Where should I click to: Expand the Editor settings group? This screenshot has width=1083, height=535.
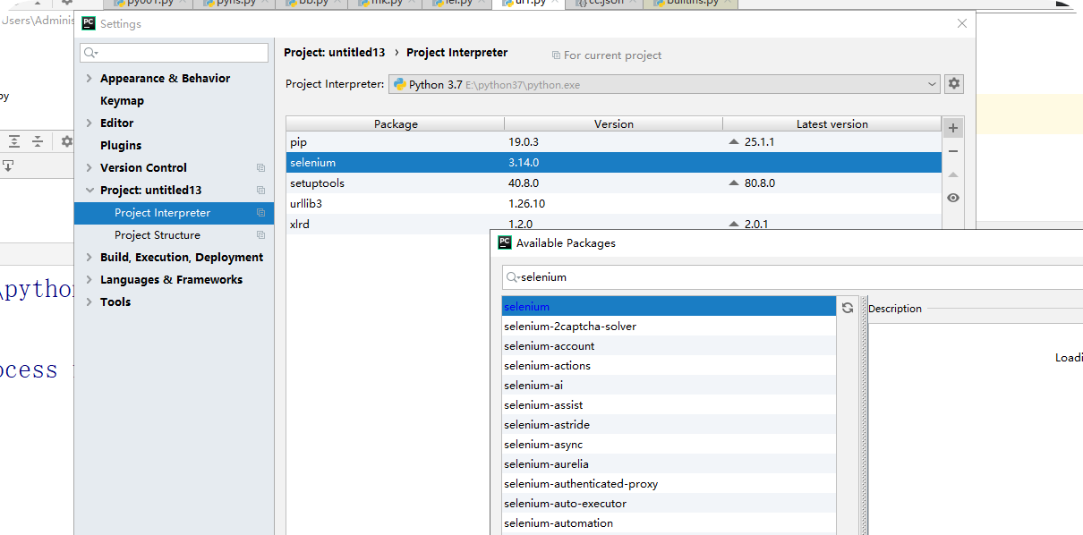click(89, 123)
